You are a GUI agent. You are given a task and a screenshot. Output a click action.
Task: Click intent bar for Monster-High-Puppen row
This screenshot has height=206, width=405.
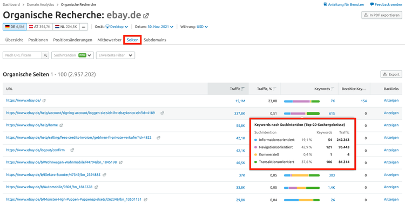(x=302, y=200)
